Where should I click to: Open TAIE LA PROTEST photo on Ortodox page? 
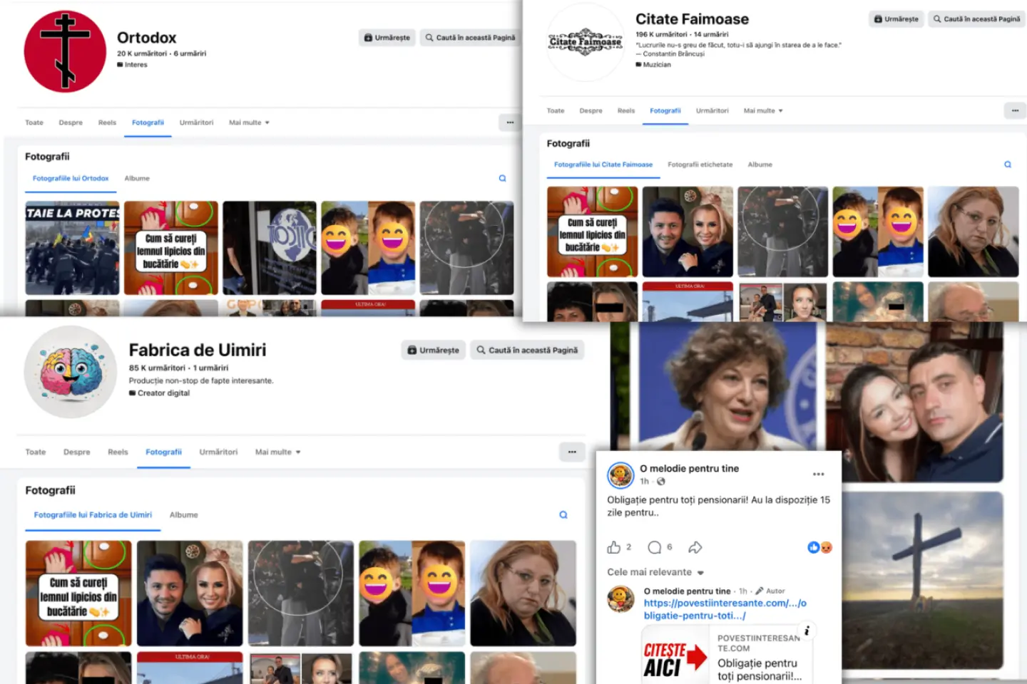[x=72, y=247]
